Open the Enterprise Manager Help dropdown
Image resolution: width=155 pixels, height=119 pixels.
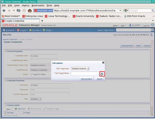(x=123, y=26)
